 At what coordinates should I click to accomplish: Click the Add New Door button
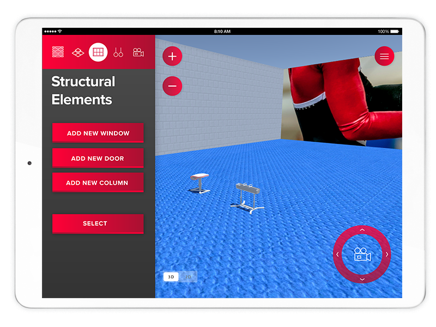(x=98, y=158)
